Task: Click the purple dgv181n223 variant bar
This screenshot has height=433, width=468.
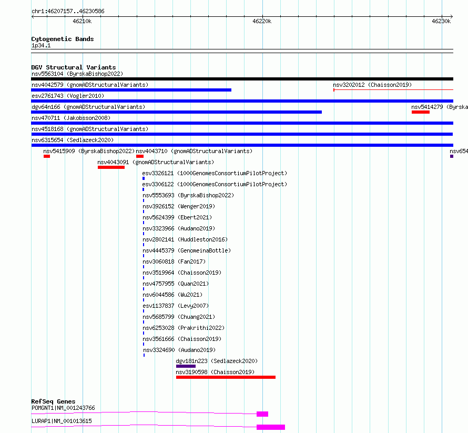Action: [186, 366]
